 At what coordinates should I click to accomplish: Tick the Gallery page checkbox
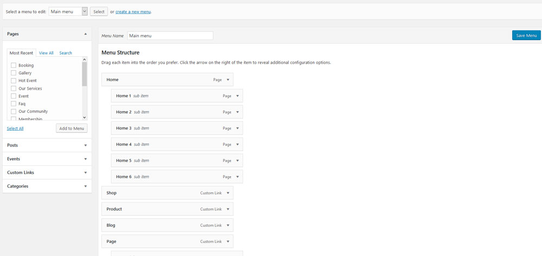tap(14, 73)
